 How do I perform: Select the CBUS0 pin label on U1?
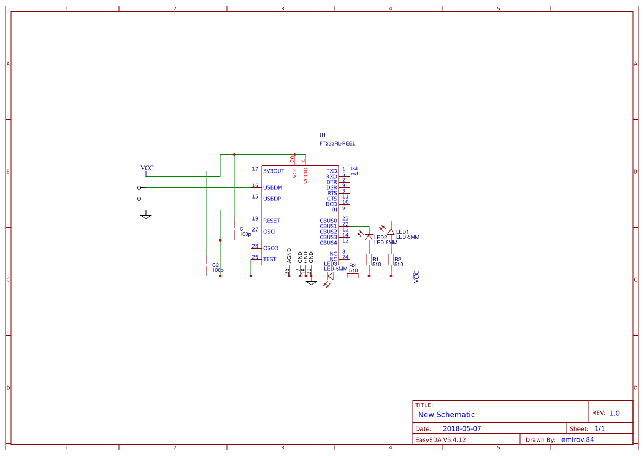328,220
